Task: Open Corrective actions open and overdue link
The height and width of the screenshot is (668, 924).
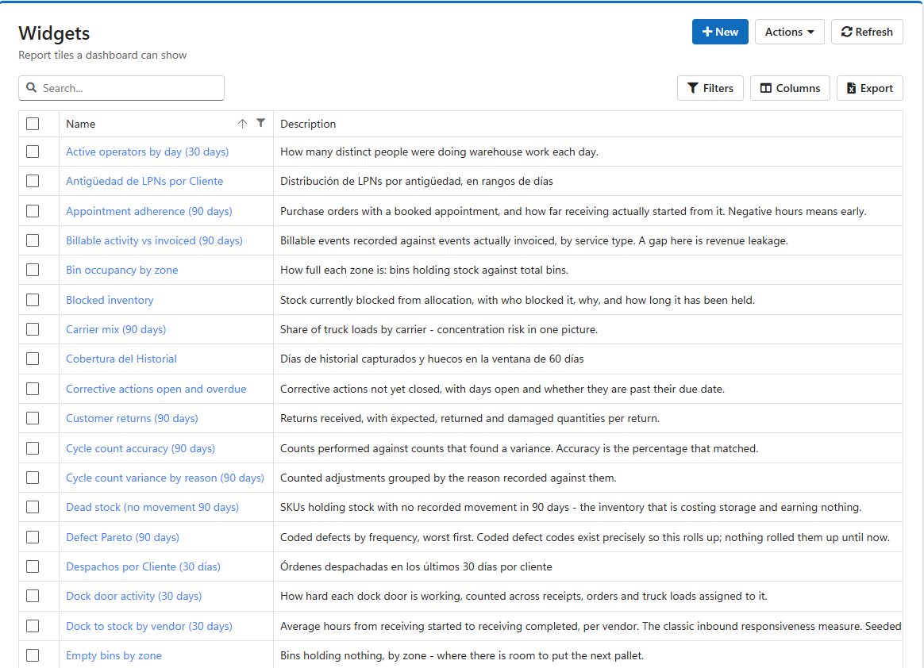Action: [x=156, y=389]
